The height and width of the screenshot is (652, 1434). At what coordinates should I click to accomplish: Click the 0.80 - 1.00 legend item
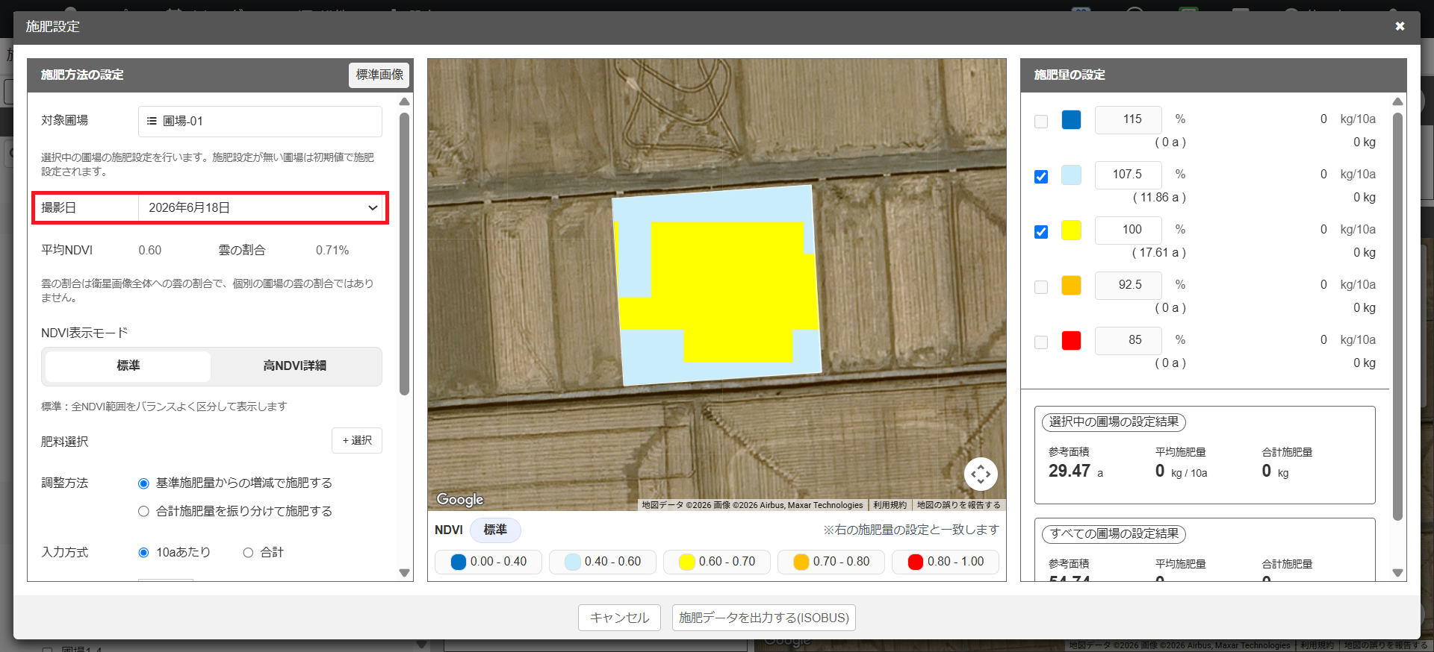tap(946, 562)
